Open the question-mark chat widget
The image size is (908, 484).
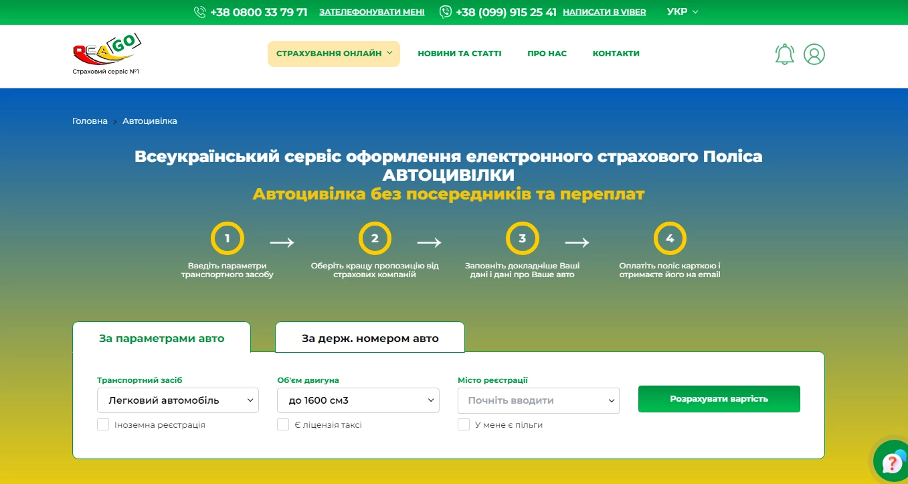pyautogui.click(x=891, y=461)
